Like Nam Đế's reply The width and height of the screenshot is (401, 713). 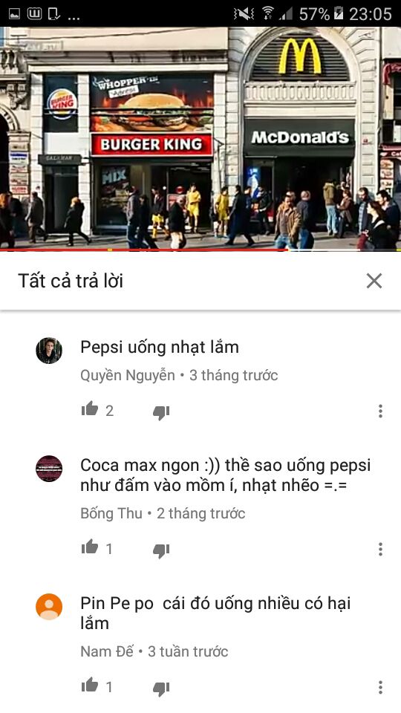click(x=90, y=686)
